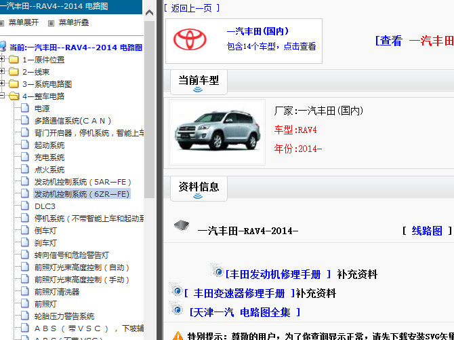Click document icon beside 点火系统
Viewport: 454px width, 340px height.
click(25, 169)
